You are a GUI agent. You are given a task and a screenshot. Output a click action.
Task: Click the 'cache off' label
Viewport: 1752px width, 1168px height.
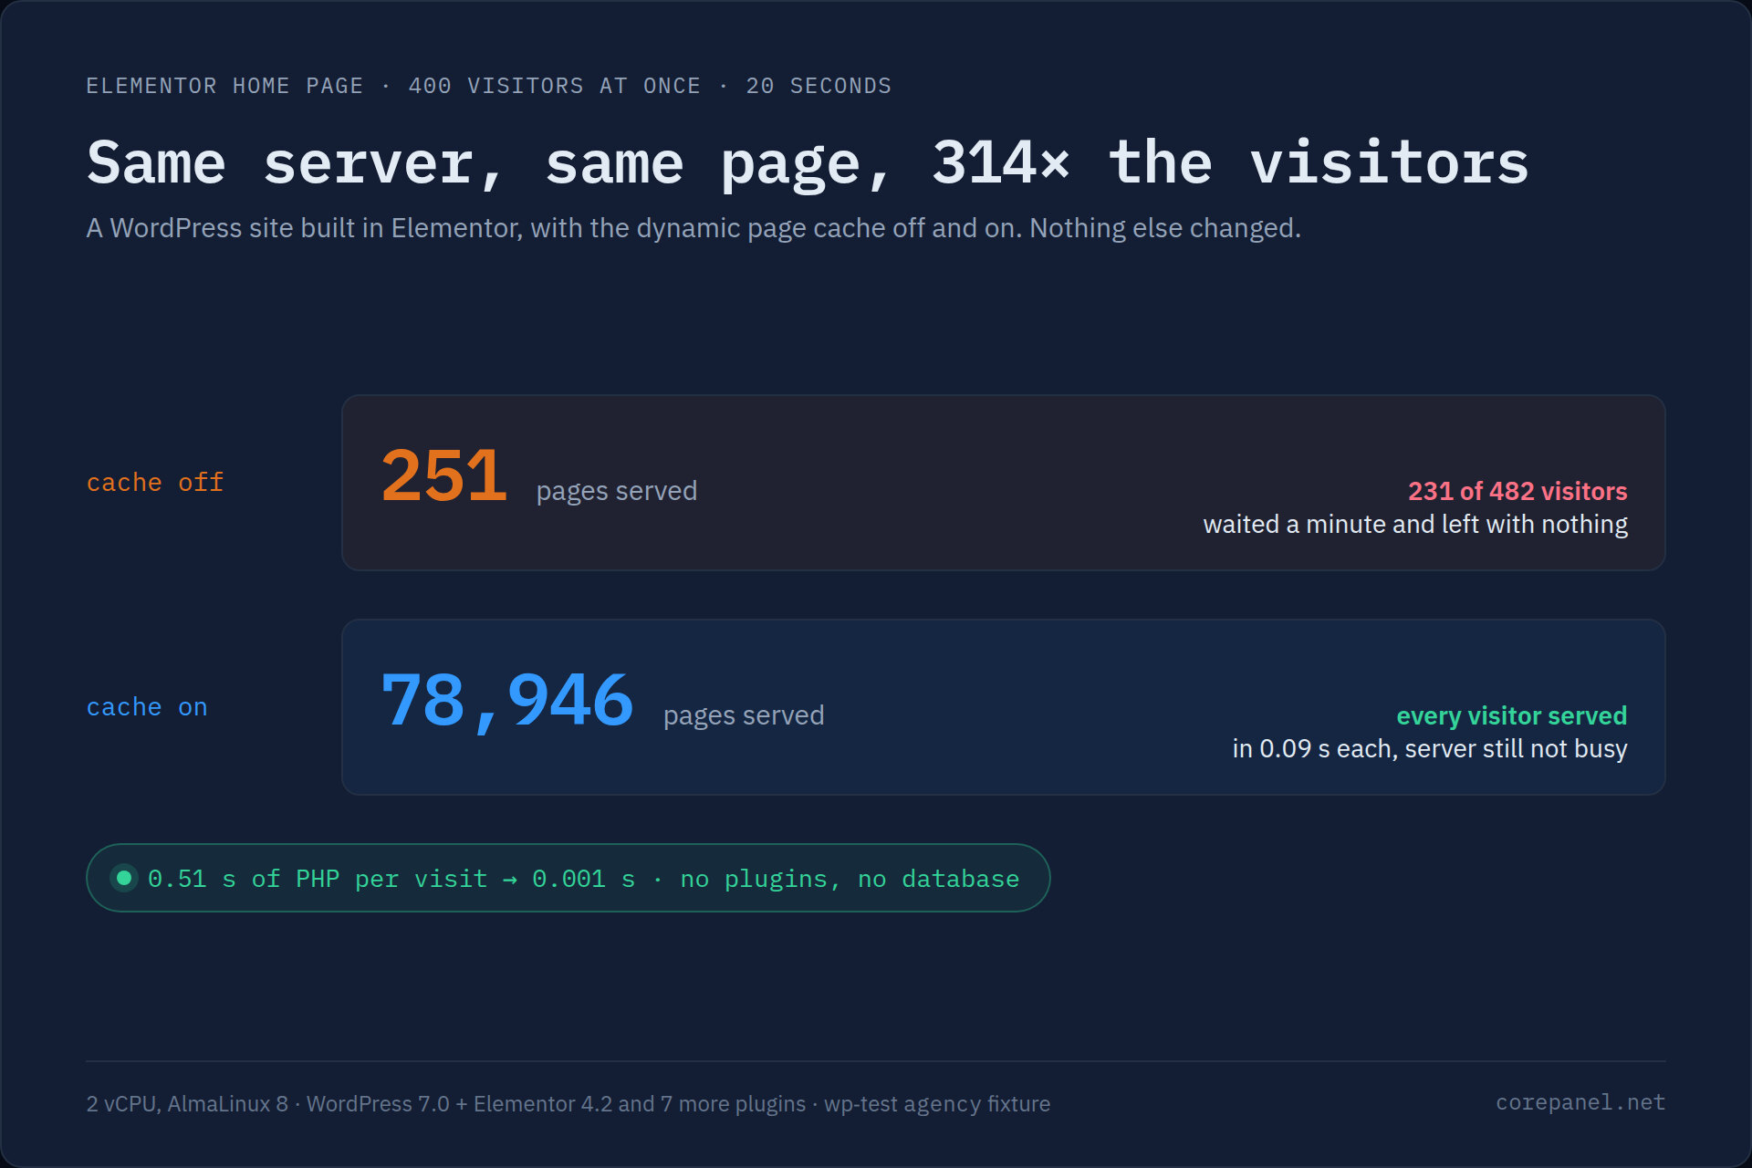click(x=155, y=482)
